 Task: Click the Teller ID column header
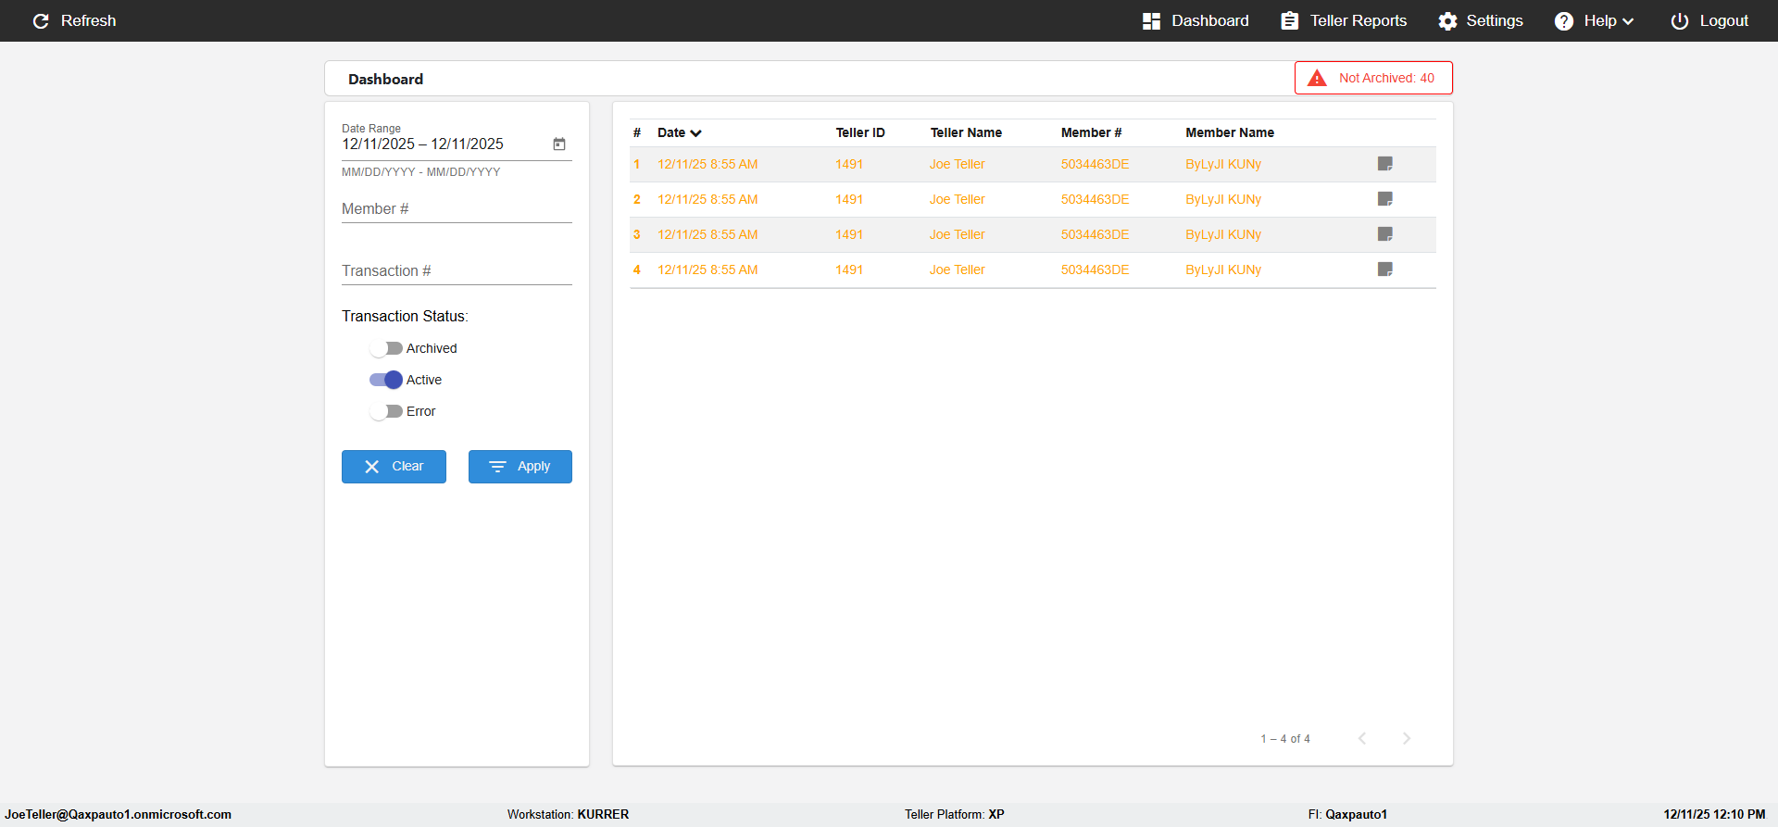[x=860, y=132]
